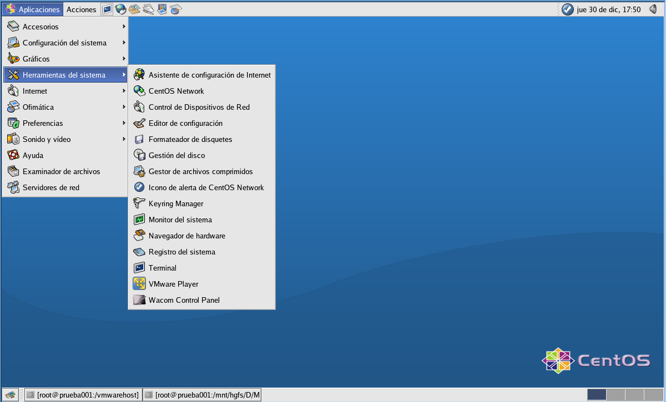Open Control de Dispositivos de Red

(202, 107)
